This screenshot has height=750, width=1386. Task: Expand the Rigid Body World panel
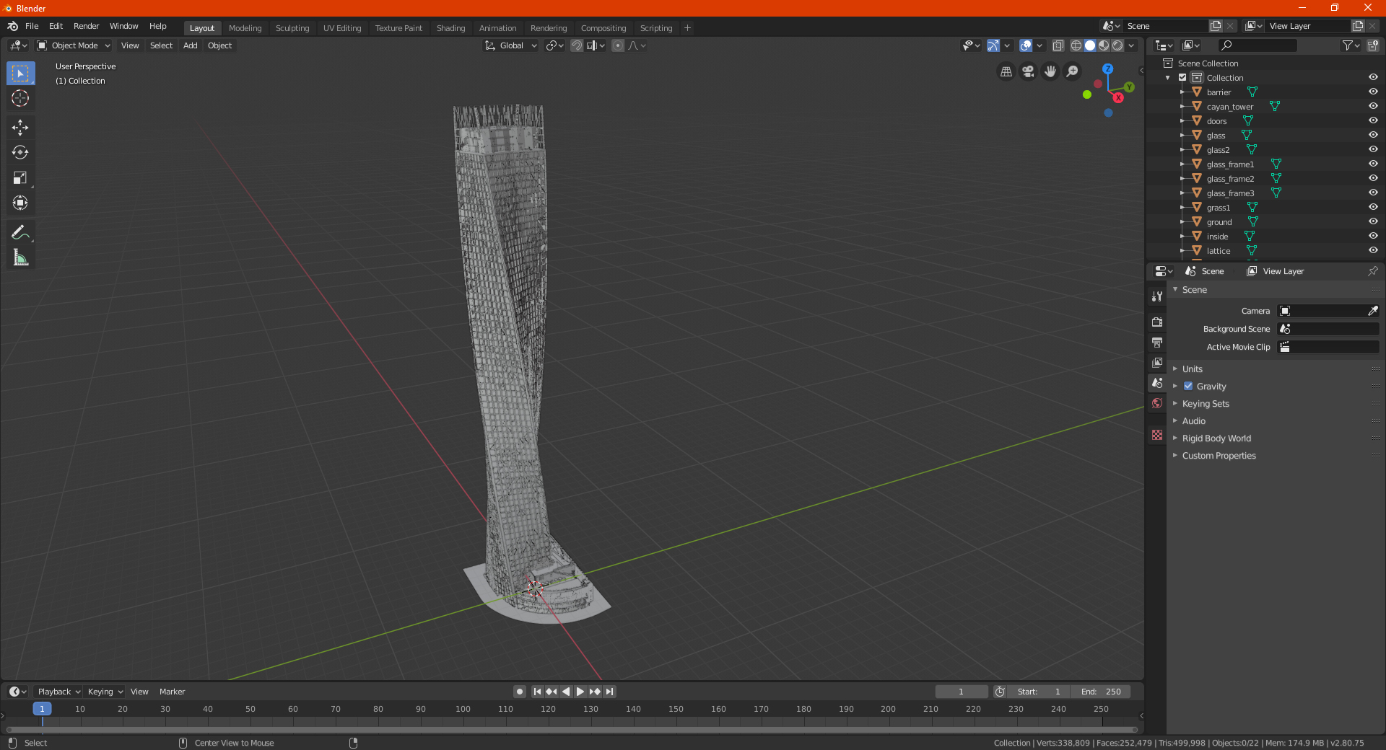[x=1216, y=438]
